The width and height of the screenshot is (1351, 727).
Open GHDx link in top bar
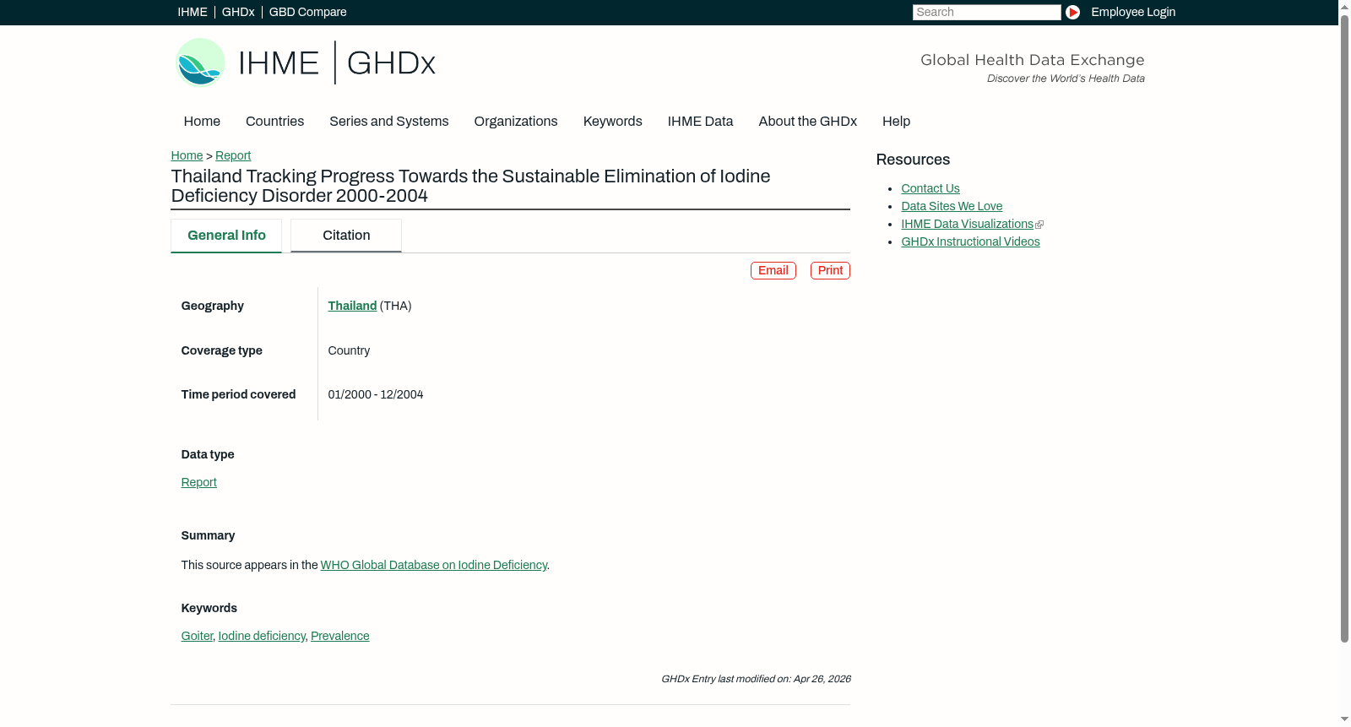238,12
